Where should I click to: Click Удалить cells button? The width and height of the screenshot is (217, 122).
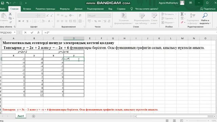tap(169, 18)
